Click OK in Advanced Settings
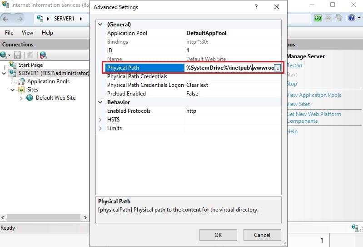The image size is (363, 247). pos(218,235)
